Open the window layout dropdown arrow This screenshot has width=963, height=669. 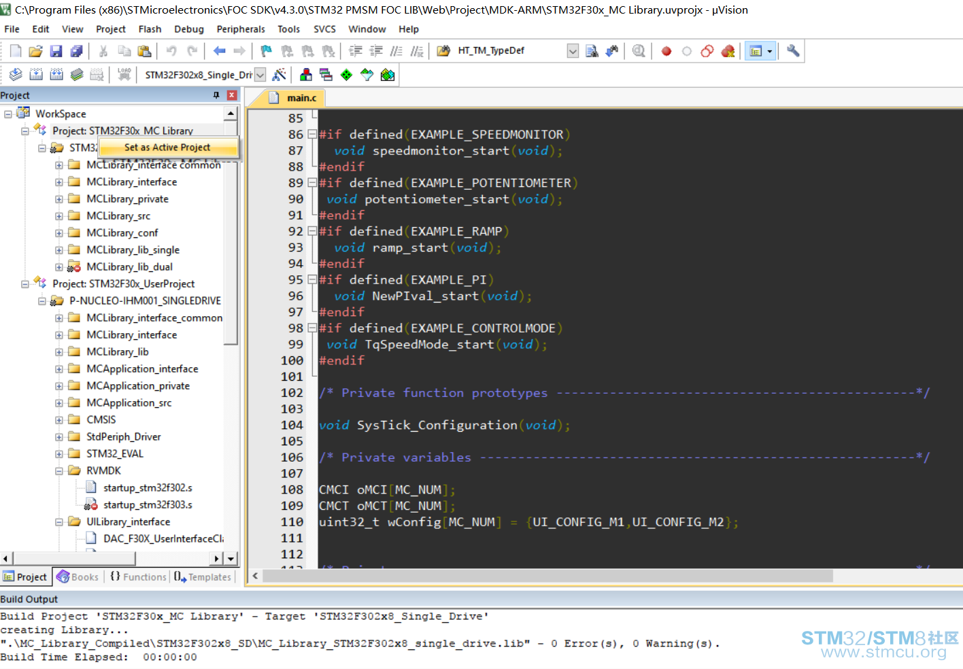point(770,51)
